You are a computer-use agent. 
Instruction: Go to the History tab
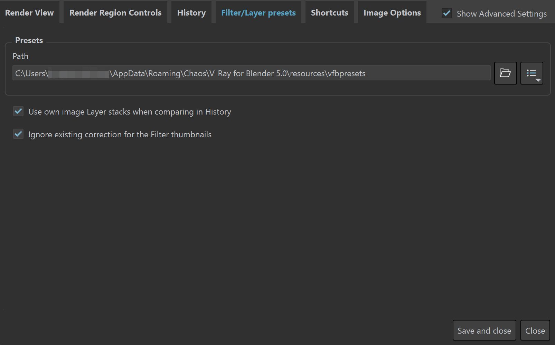(191, 13)
